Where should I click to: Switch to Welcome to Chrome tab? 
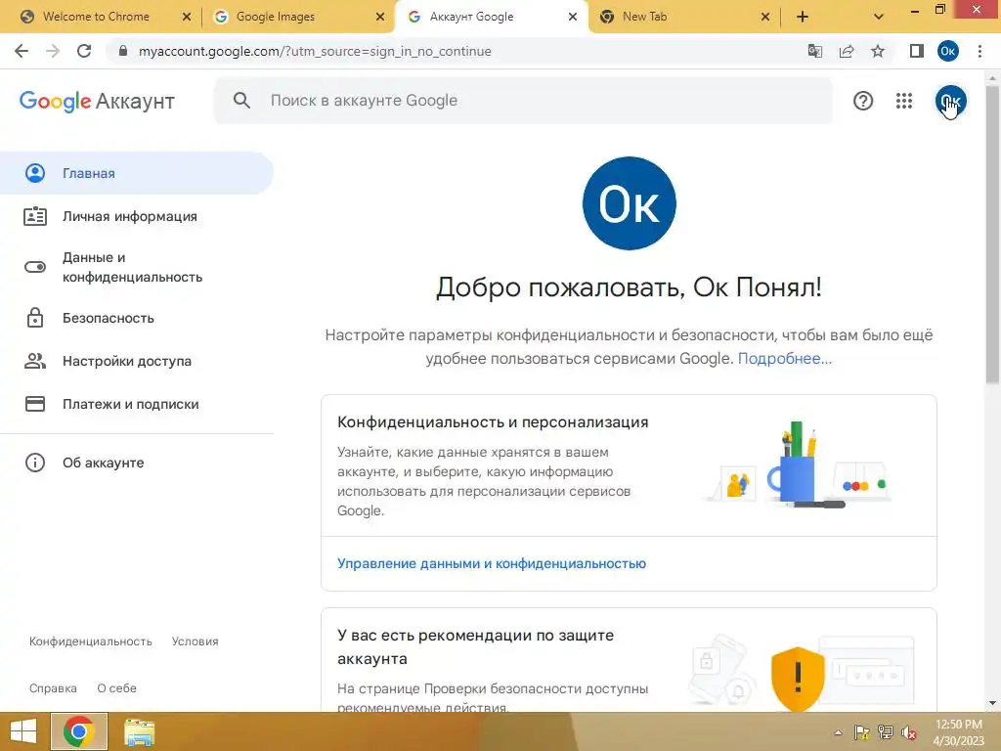coord(96,17)
